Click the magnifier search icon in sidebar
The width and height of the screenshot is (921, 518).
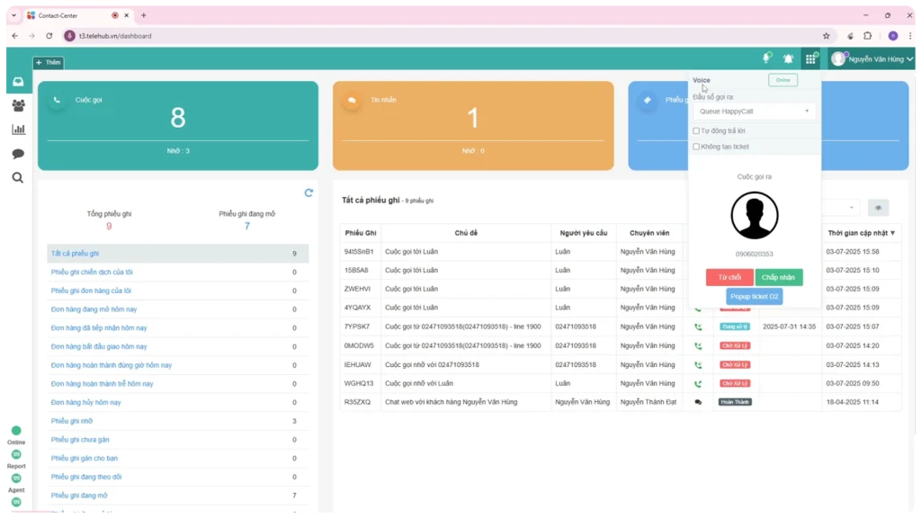pyautogui.click(x=18, y=178)
